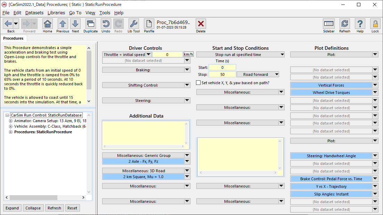The width and height of the screenshot is (383, 215).
Task: Click the Wheel Drive Torques plot link
Action: (x=331, y=93)
